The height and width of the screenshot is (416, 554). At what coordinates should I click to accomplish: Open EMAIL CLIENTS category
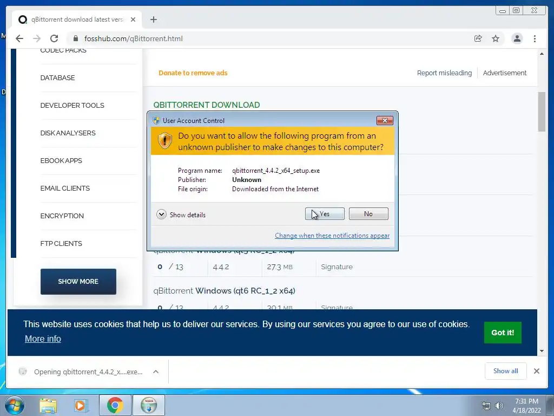click(65, 188)
